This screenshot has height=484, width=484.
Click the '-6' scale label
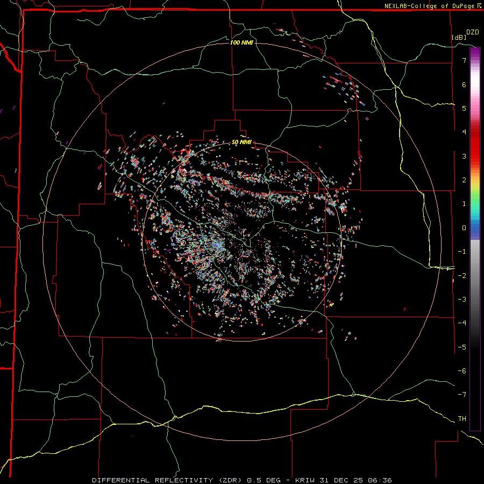462,371
